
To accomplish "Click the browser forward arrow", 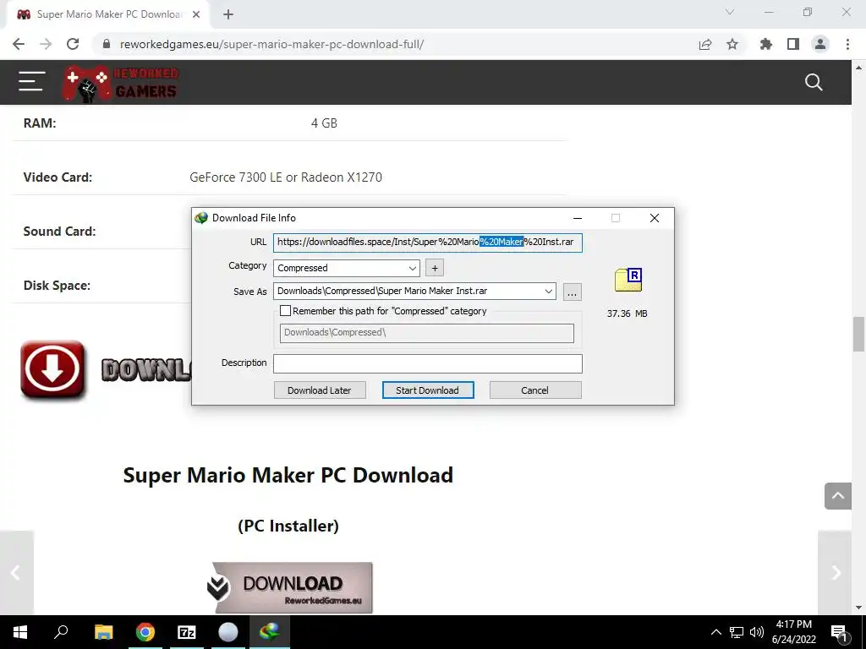I will 46,44.
